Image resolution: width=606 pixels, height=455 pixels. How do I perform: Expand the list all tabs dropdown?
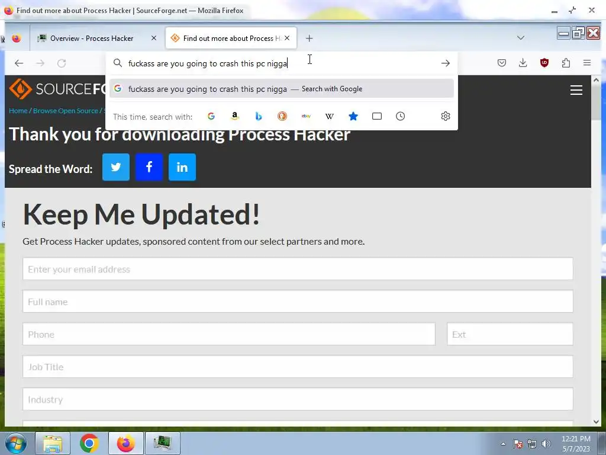pos(521,38)
